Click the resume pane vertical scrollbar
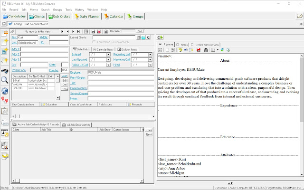 pyautogui.click(x=302, y=115)
